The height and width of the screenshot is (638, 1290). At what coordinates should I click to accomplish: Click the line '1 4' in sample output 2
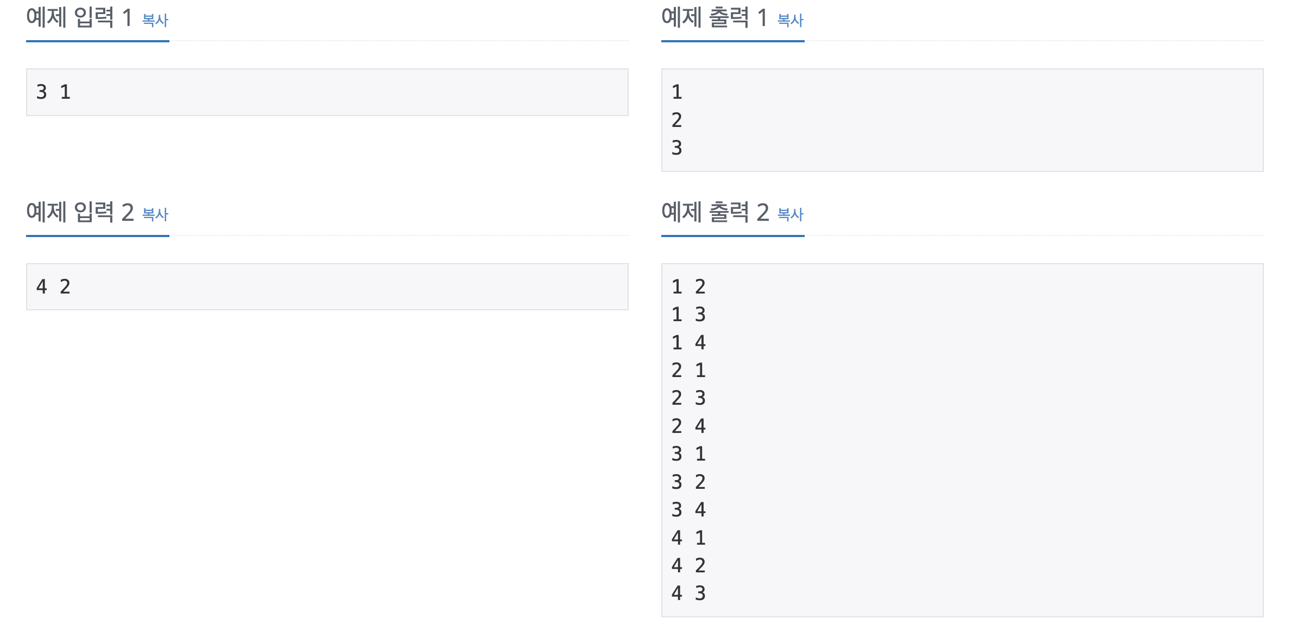688,343
